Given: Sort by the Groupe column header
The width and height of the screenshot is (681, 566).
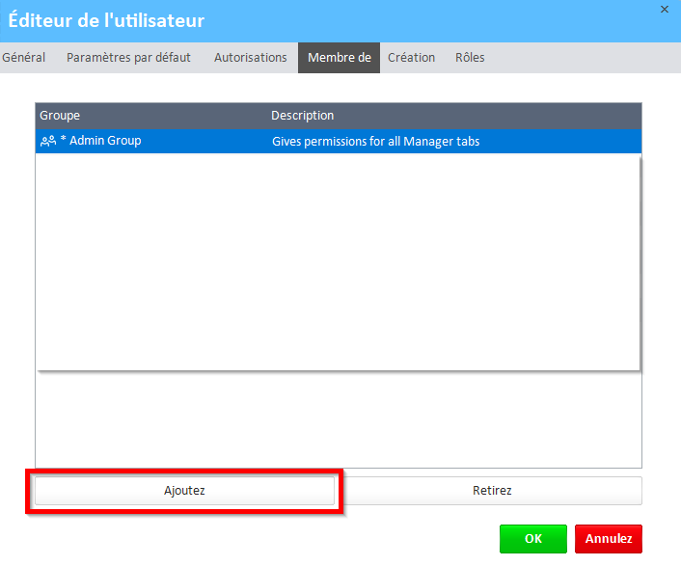Looking at the screenshot, I should click(60, 116).
